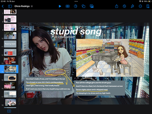Screen dimensions: 152x114
Task: Open document view options
Action: [148, 6]
